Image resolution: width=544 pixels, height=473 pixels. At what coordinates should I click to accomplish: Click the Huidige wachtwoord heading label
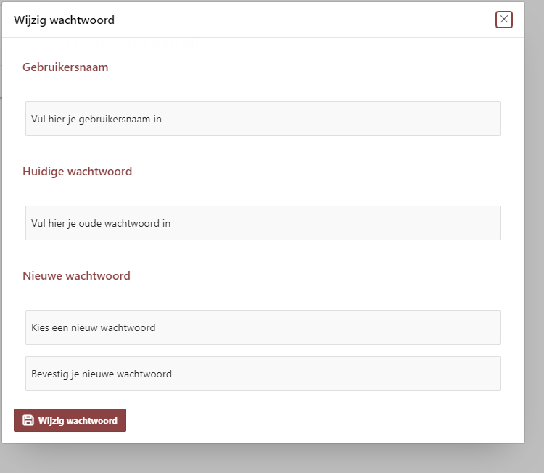[x=78, y=171]
